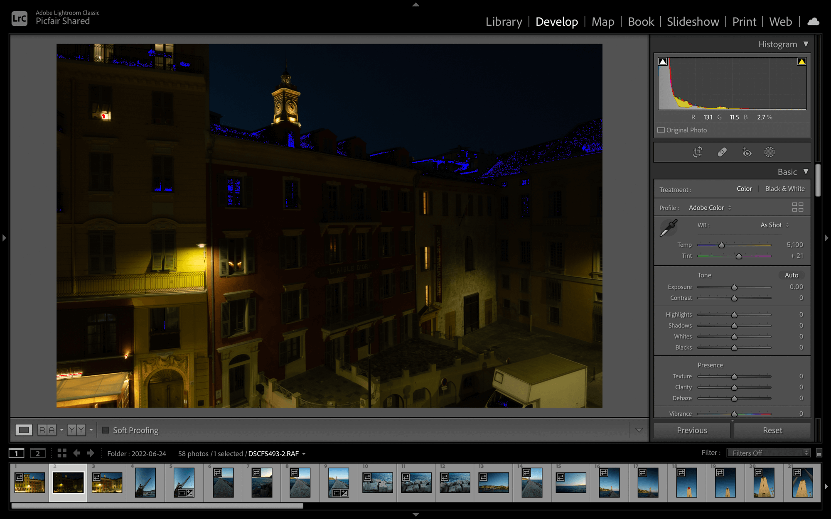Screen dimensions: 831x519
Task: Click the cloud sync status icon
Action: [x=813, y=22]
